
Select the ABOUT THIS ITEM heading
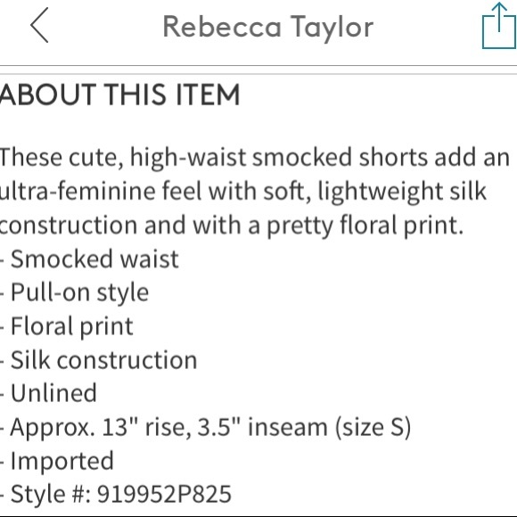click(119, 94)
